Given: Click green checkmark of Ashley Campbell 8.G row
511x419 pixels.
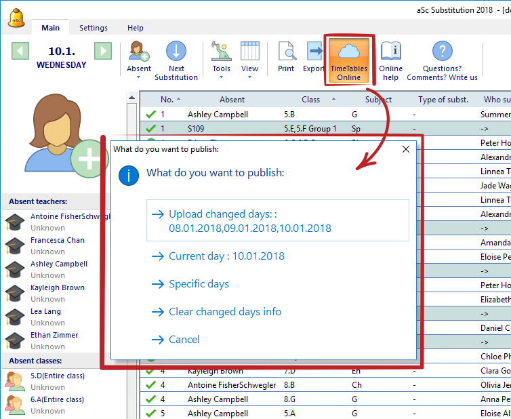Looking at the screenshot, I should (150, 399).
